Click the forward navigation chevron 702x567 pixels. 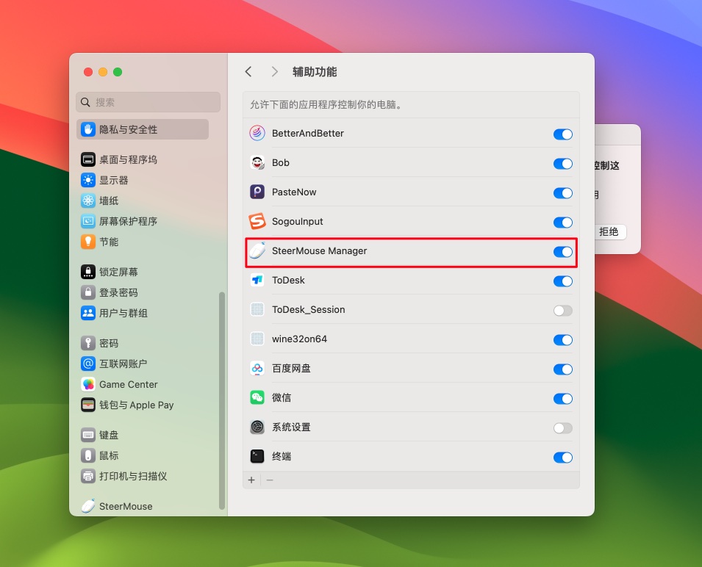[273, 71]
